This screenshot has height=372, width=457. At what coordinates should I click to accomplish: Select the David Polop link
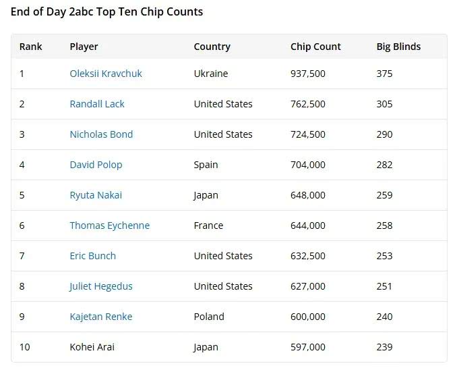[96, 165]
